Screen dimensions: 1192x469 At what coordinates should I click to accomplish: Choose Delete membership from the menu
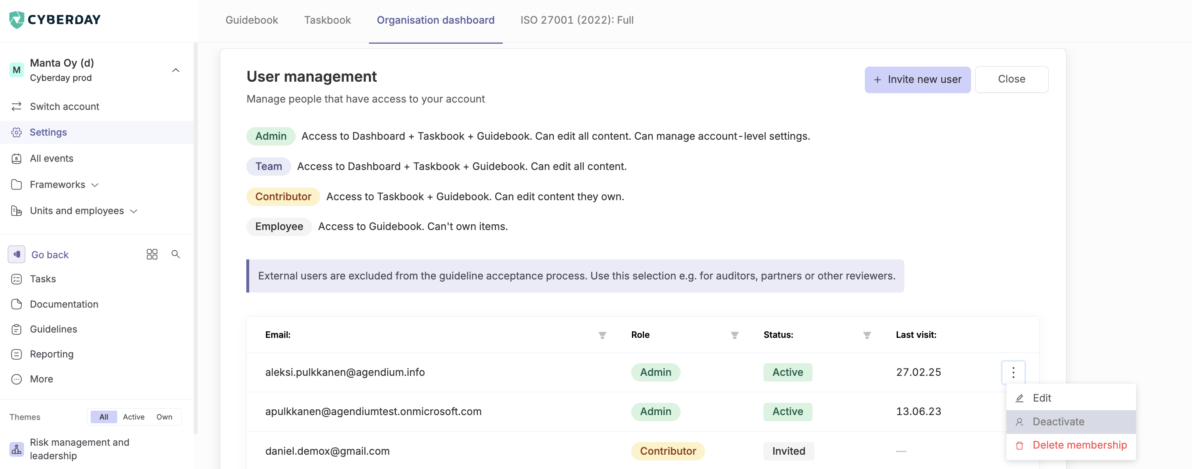tap(1071, 445)
